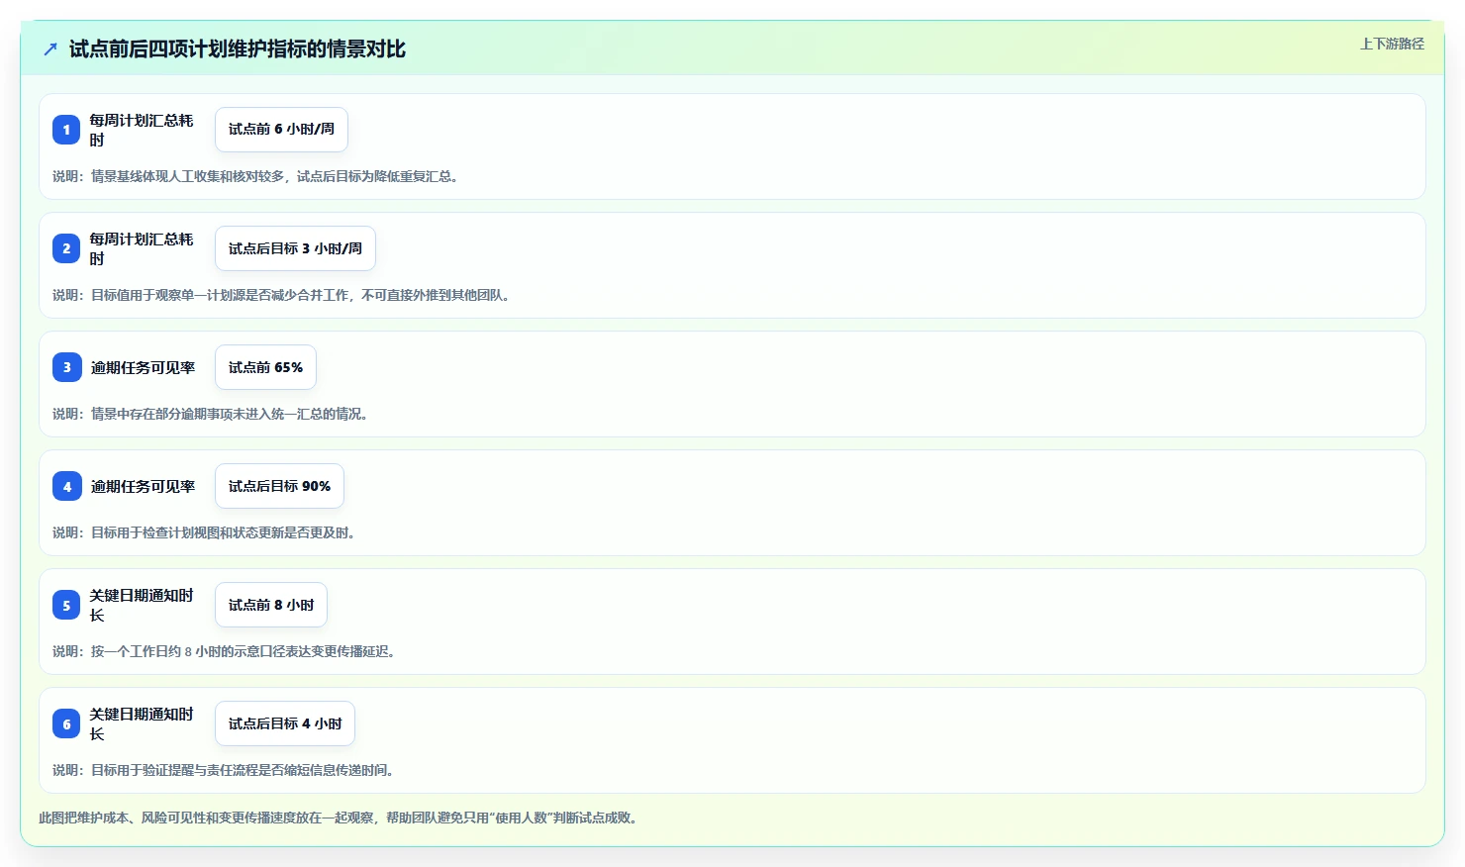Select the number 6 badge
The height and width of the screenshot is (867, 1465).
point(66,723)
